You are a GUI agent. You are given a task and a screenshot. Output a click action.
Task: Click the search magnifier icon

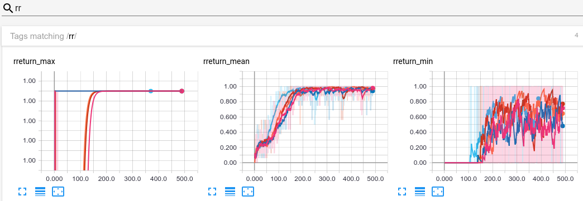[x=8, y=8]
